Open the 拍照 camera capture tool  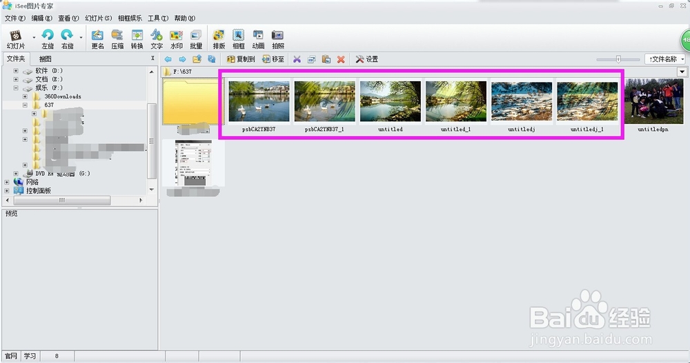tap(278, 39)
